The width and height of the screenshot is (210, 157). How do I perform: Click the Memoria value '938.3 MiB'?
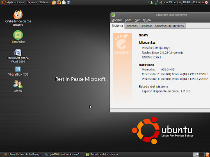point(168,70)
